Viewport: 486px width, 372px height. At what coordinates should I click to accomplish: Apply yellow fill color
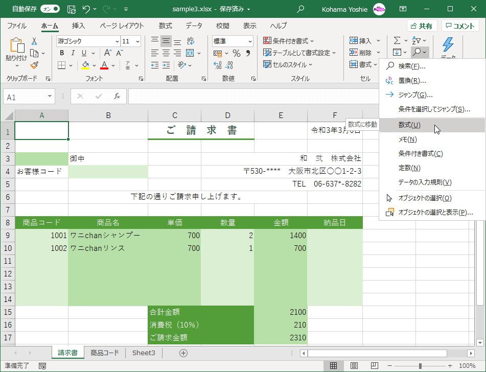click(x=85, y=65)
